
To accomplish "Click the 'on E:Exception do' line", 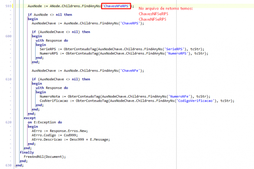I will [45, 122].
